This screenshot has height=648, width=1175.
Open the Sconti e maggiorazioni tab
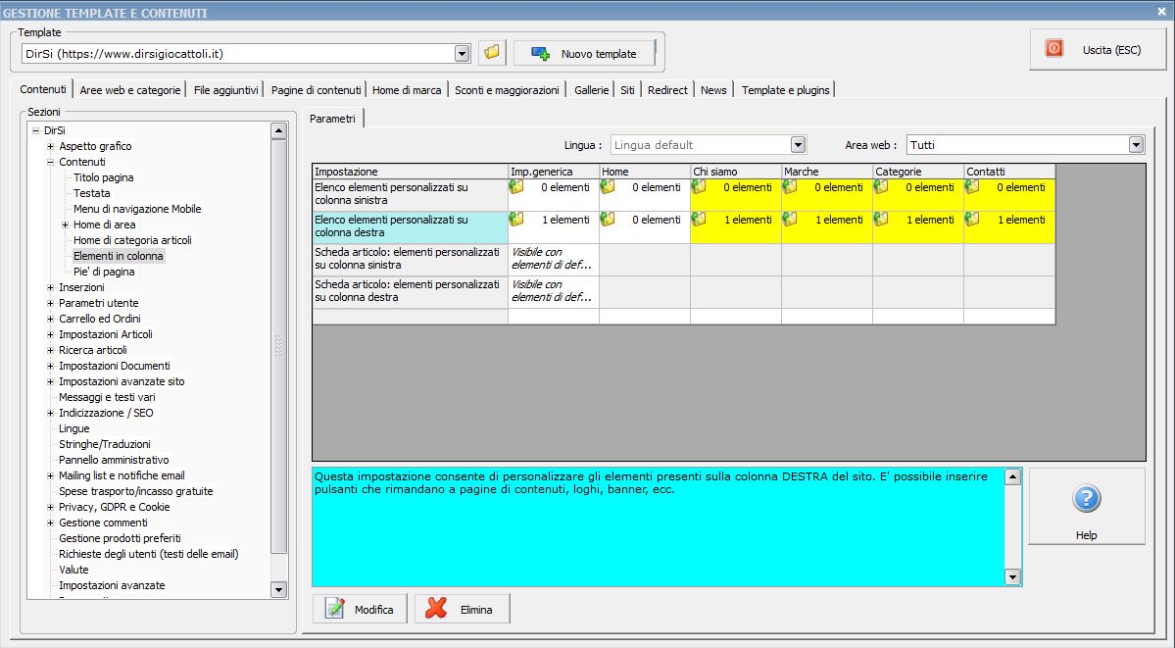tap(507, 90)
